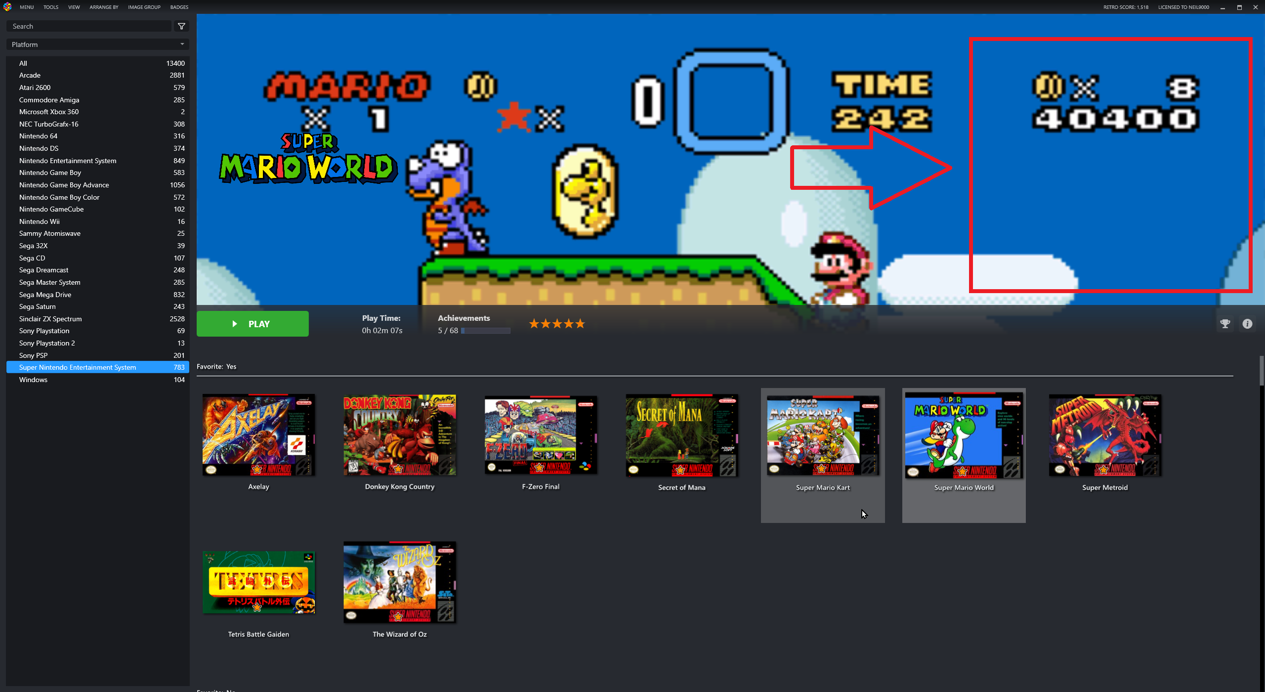Image resolution: width=1265 pixels, height=692 pixels.
Task: Select the Sega Saturn platform
Action: point(98,306)
